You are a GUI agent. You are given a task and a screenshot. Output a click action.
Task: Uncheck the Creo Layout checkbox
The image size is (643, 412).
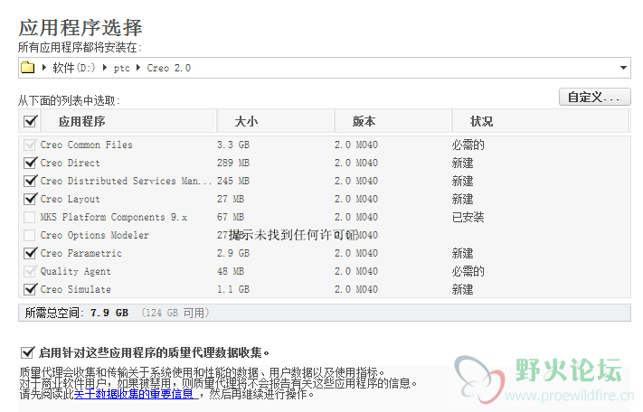pos(30,199)
